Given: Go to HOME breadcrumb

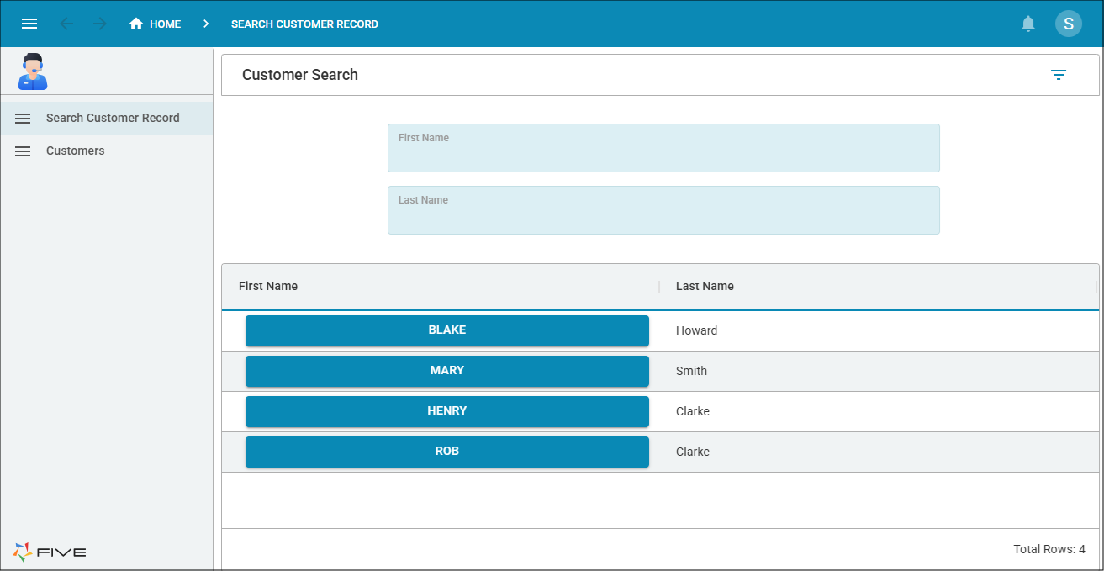Looking at the screenshot, I should [165, 24].
